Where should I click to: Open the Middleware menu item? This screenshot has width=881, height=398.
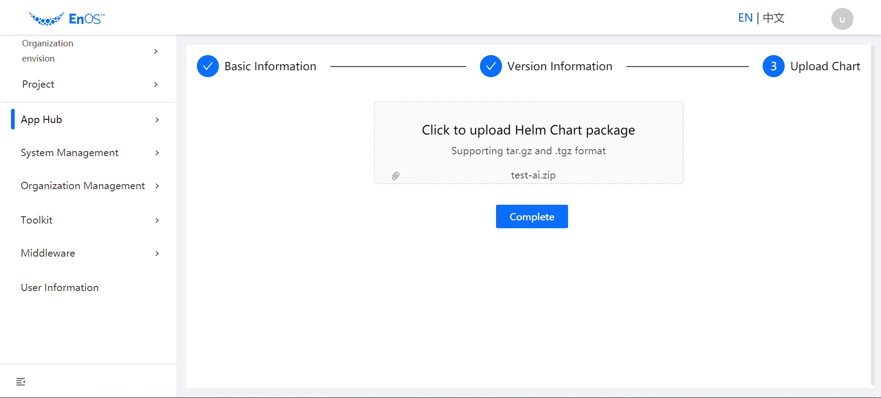coord(48,253)
